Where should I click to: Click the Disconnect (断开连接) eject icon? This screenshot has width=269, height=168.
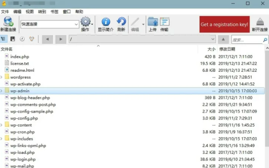pyautogui.click(x=260, y=22)
